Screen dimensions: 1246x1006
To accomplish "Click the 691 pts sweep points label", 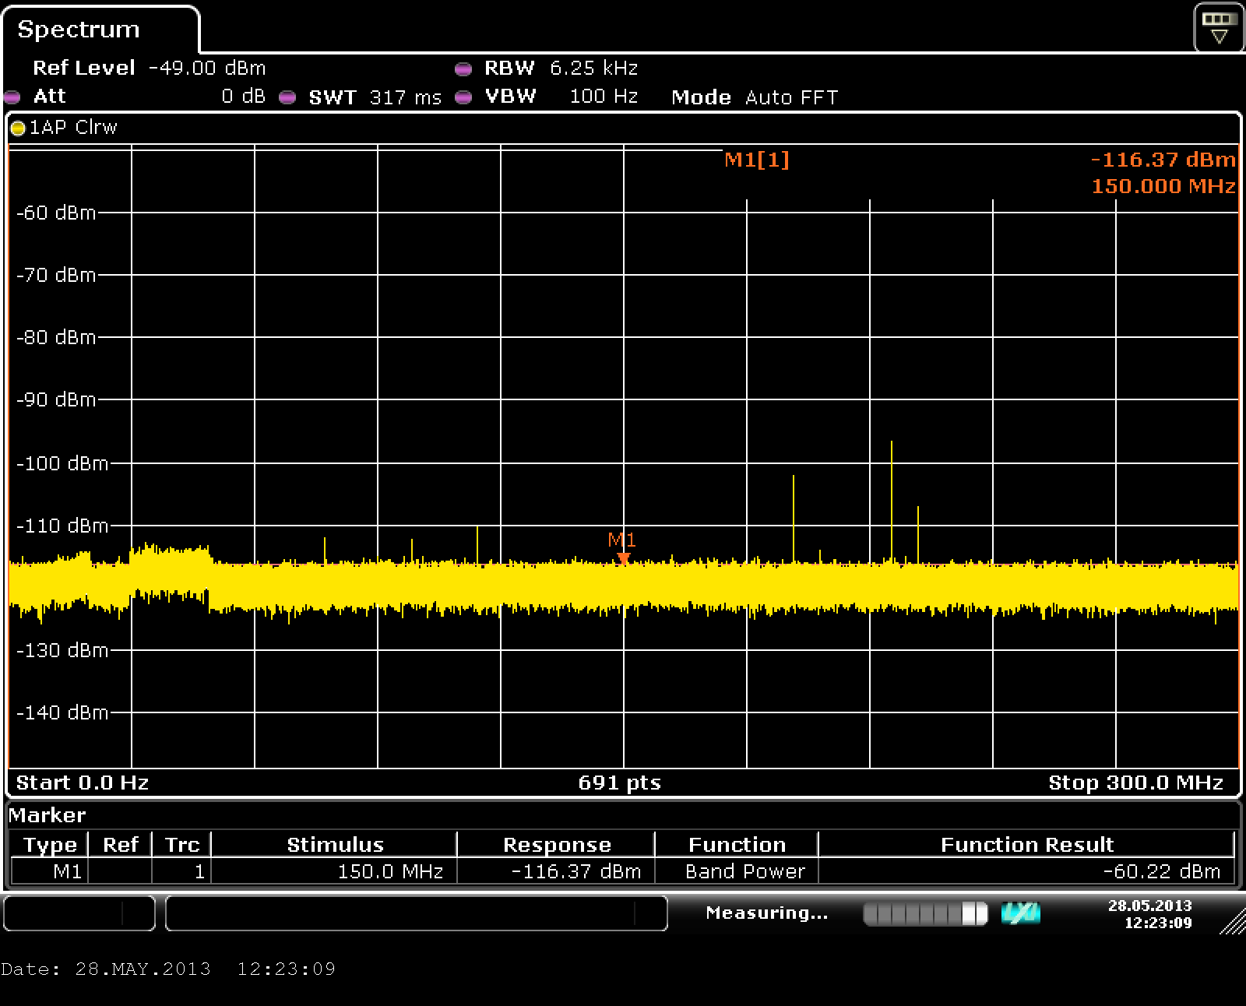I will [619, 783].
